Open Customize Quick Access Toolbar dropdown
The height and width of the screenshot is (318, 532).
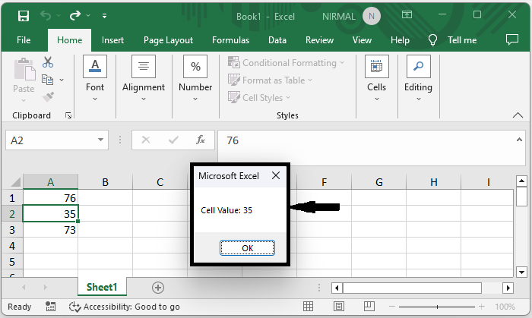click(x=105, y=16)
